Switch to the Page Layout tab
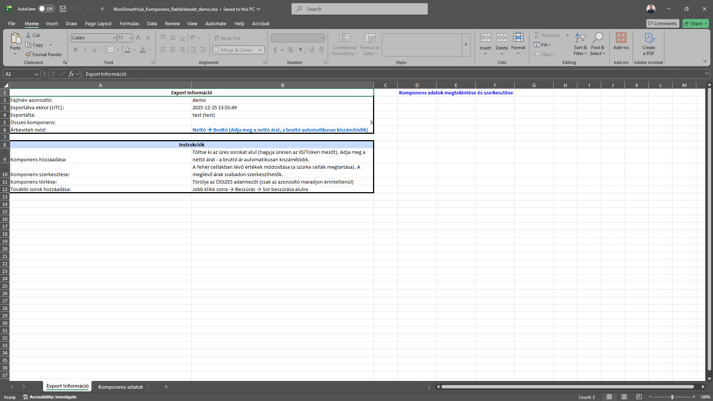Screen dimensions: 713x401 click(98, 23)
